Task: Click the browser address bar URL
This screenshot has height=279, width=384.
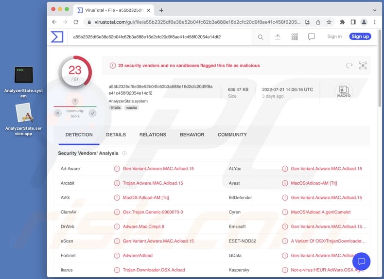Action: [198, 22]
